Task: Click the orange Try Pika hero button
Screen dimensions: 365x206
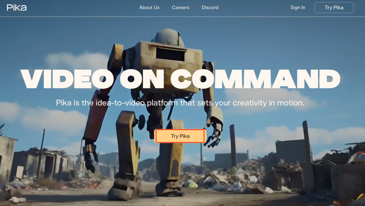Action: point(180,136)
